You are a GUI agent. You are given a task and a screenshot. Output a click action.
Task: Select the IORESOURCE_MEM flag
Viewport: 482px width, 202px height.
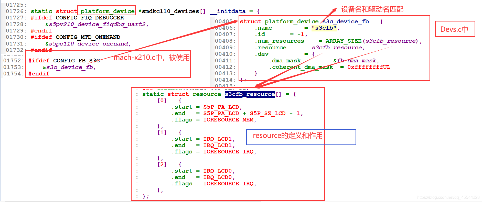pos(228,120)
